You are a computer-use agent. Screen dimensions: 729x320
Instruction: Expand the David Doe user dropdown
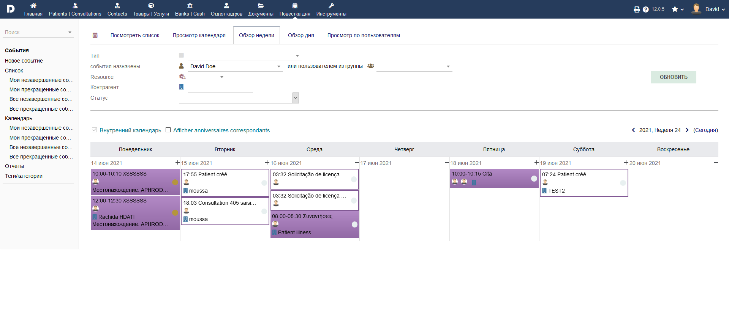coord(278,66)
